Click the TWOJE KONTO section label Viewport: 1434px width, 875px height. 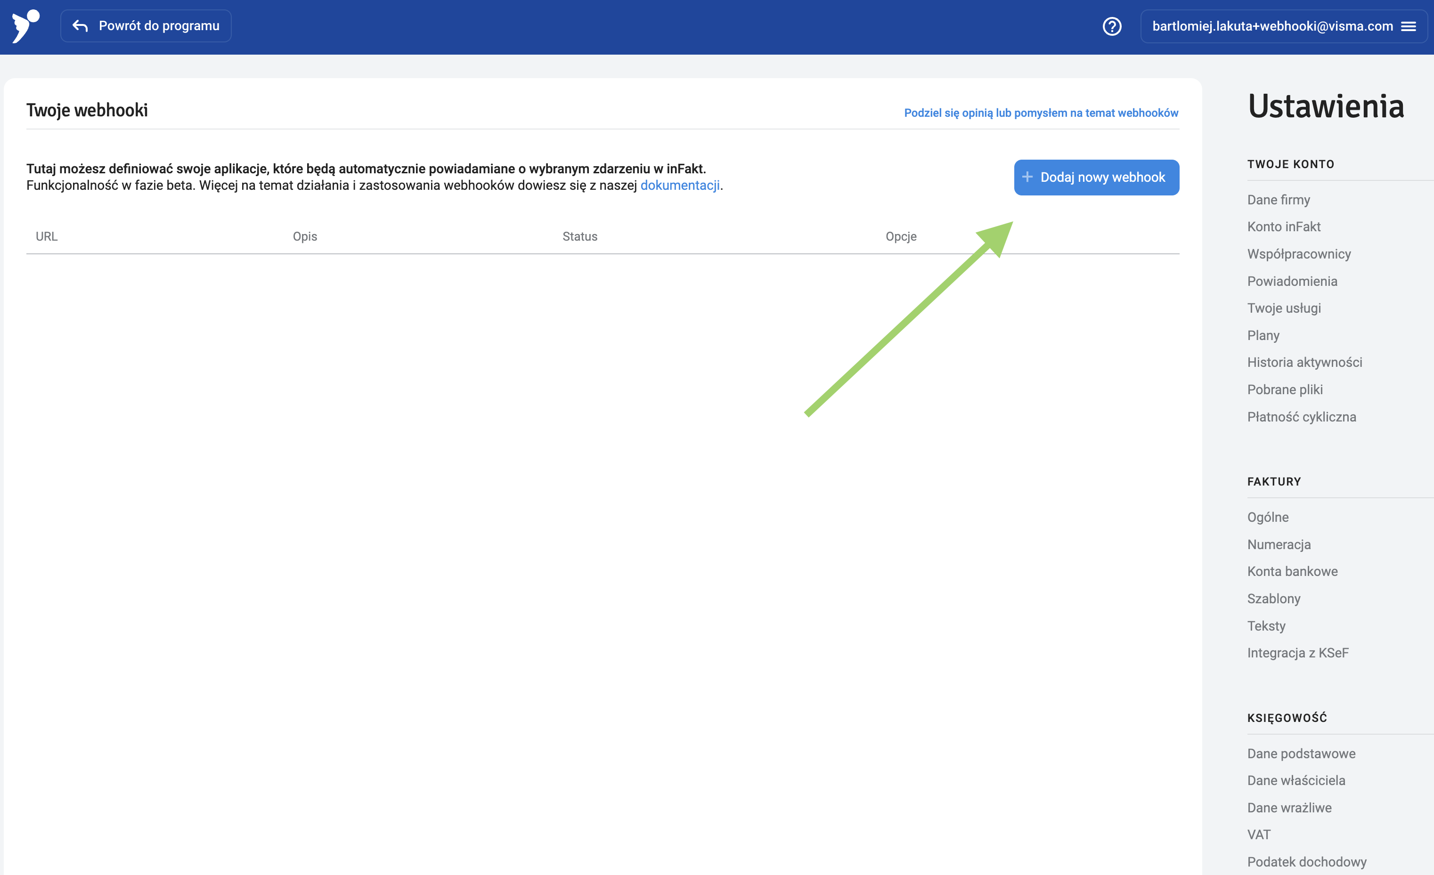click(x=1290, y=164)
